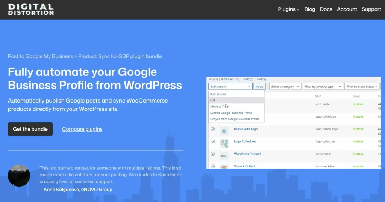Click the Fully automate your Google headline

point(95,78)
